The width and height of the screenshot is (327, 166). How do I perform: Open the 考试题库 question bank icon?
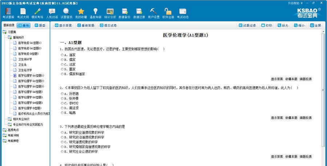coord(8,13)
